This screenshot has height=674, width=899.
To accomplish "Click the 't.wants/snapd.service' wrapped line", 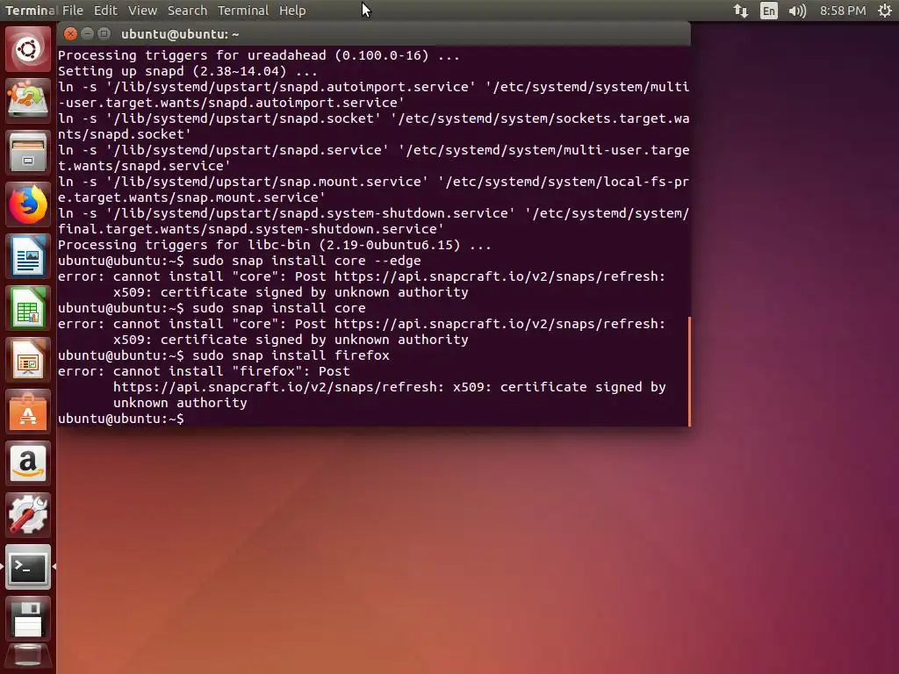I will pyautogui.click(x=145, y=166).
